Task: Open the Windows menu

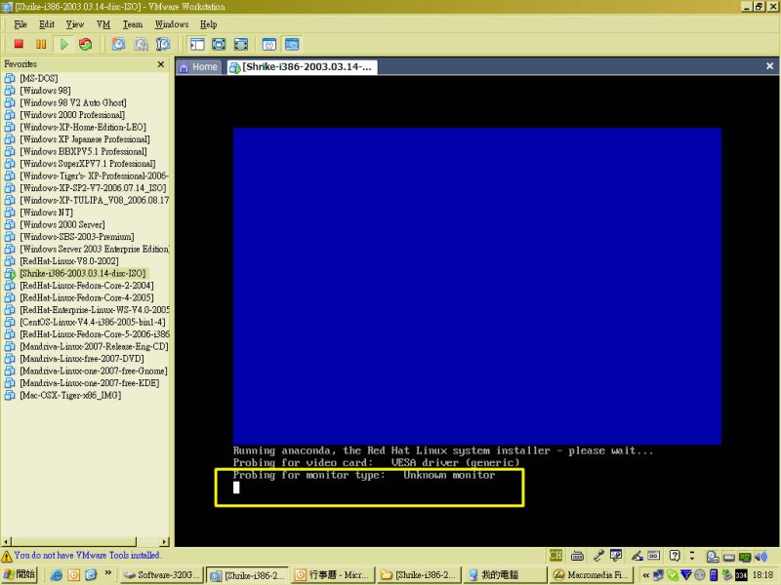Action: pyautogui.click(x=172, y=24)
